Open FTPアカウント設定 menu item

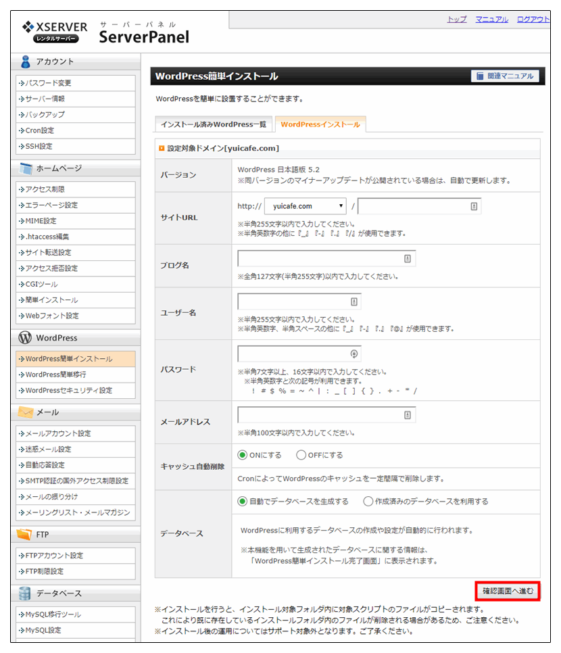[76, 556]
